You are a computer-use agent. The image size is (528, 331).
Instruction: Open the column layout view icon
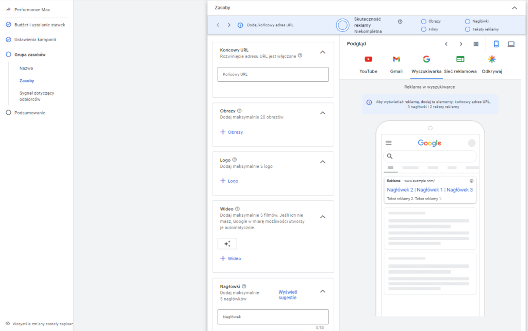[476, 44]
